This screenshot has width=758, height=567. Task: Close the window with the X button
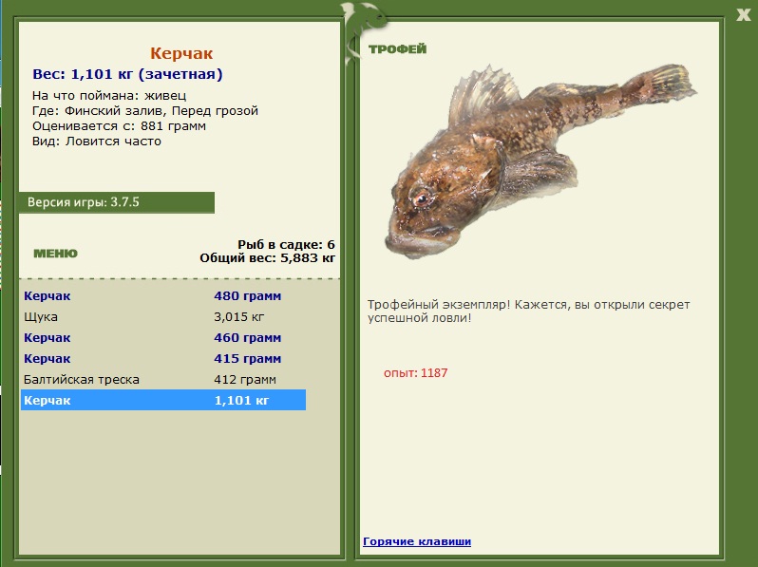pos(743,15)
